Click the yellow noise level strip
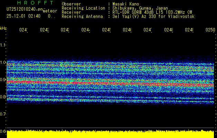This screenshot has height=138, width=217. pyautogui.click(x=110, y=135)
